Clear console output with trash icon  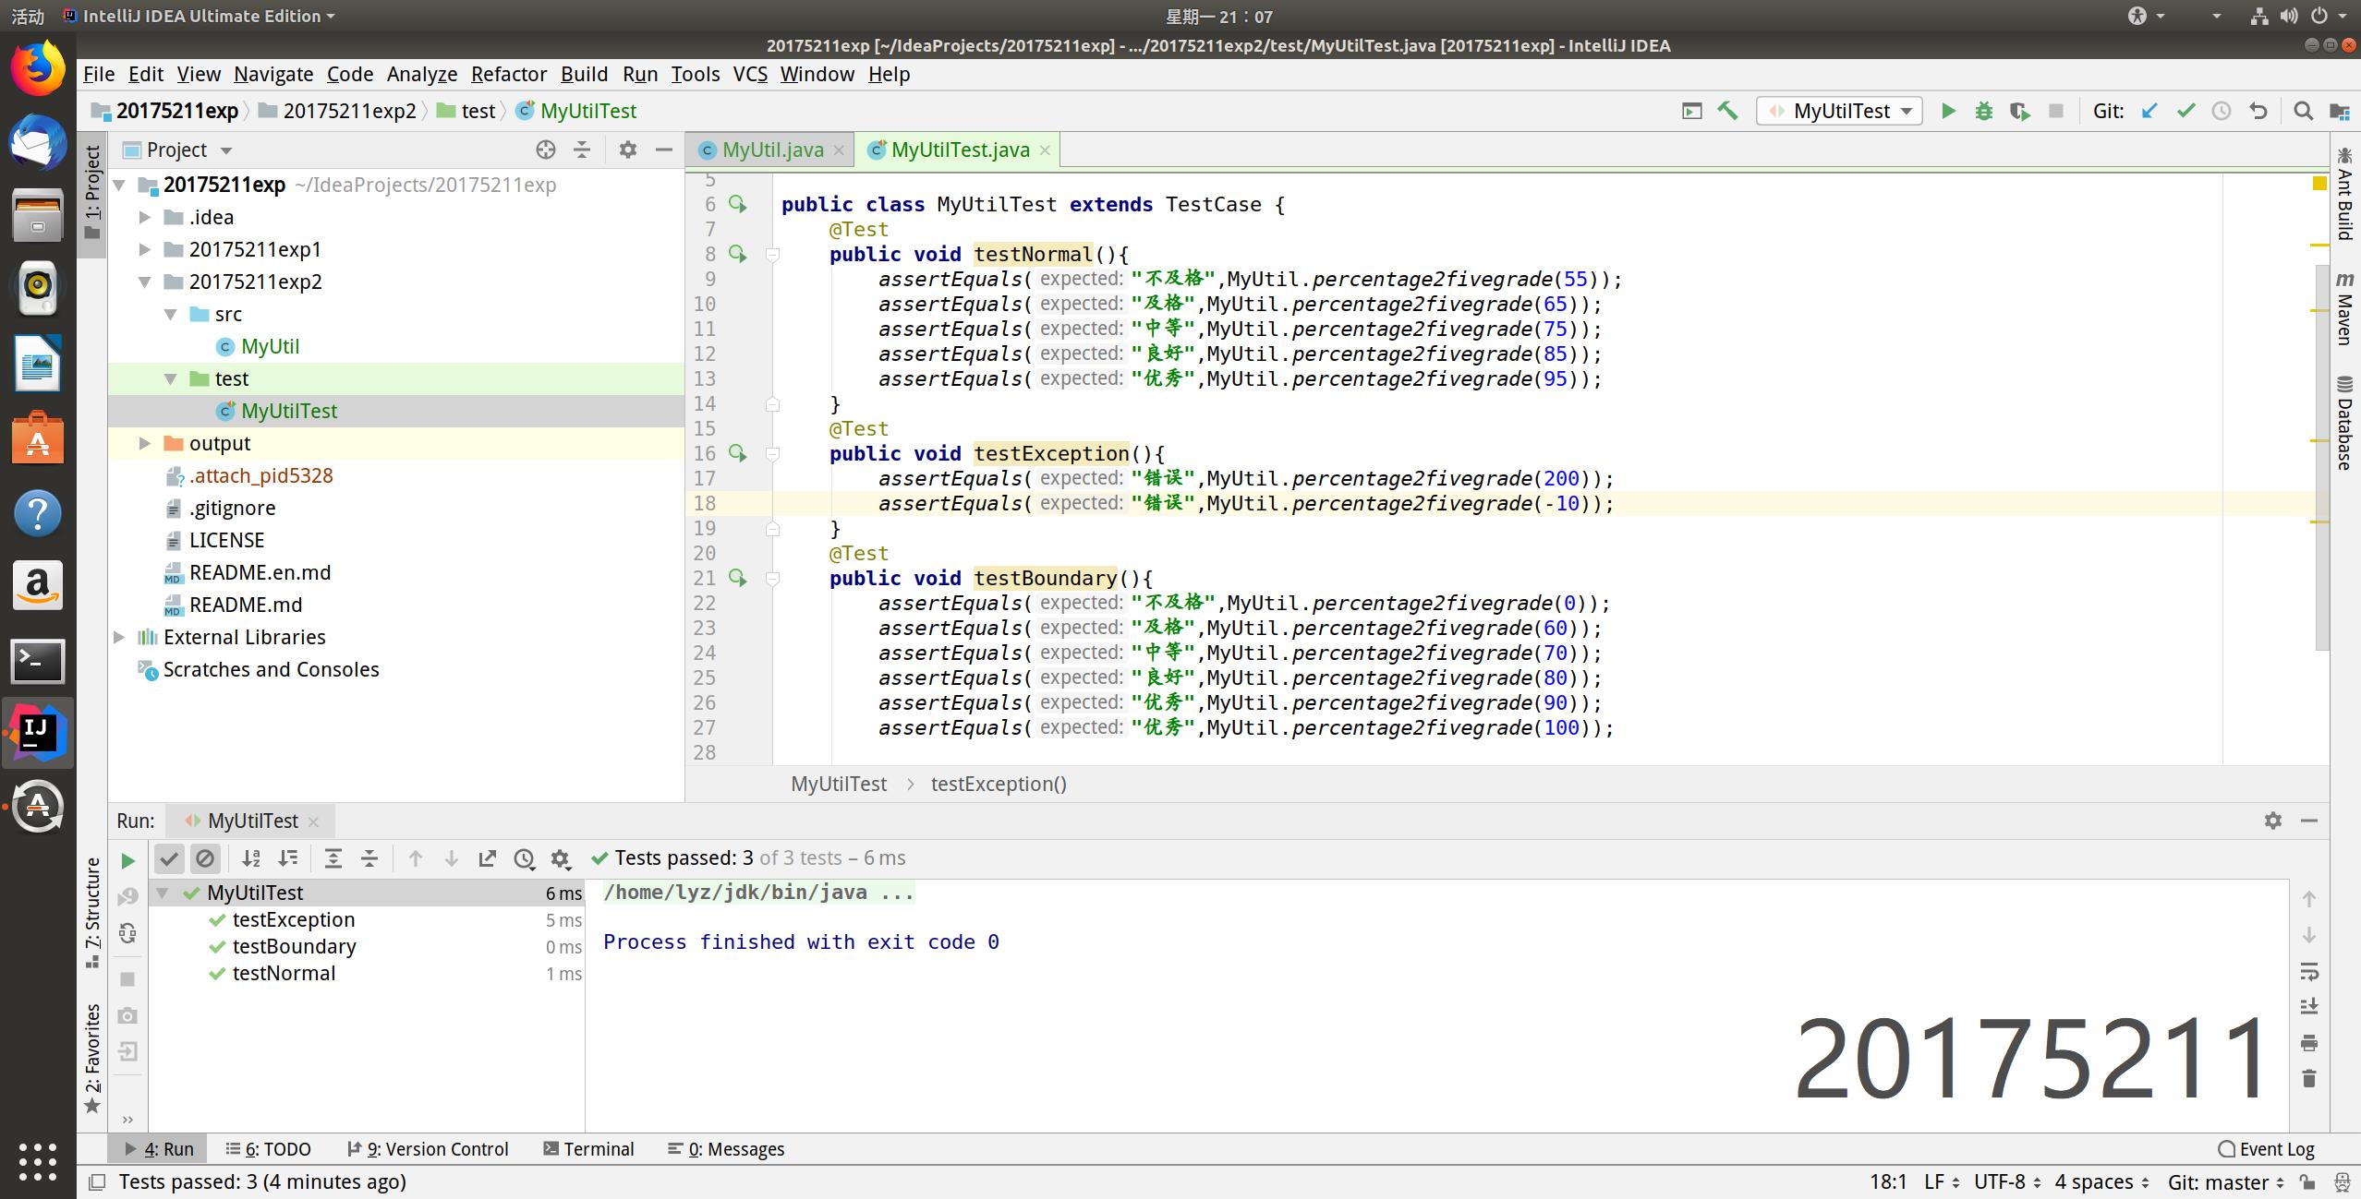[2309, 1078]
